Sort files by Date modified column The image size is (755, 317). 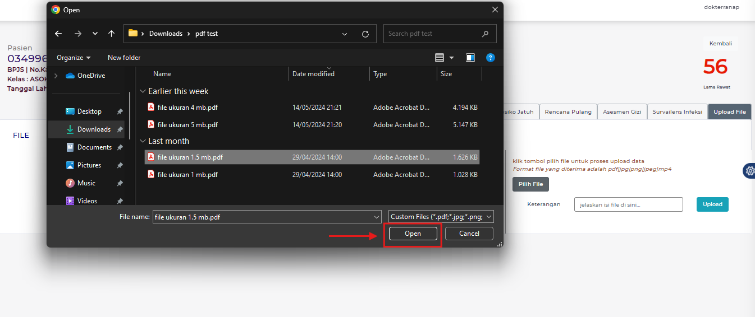click(x=313, y=74)
